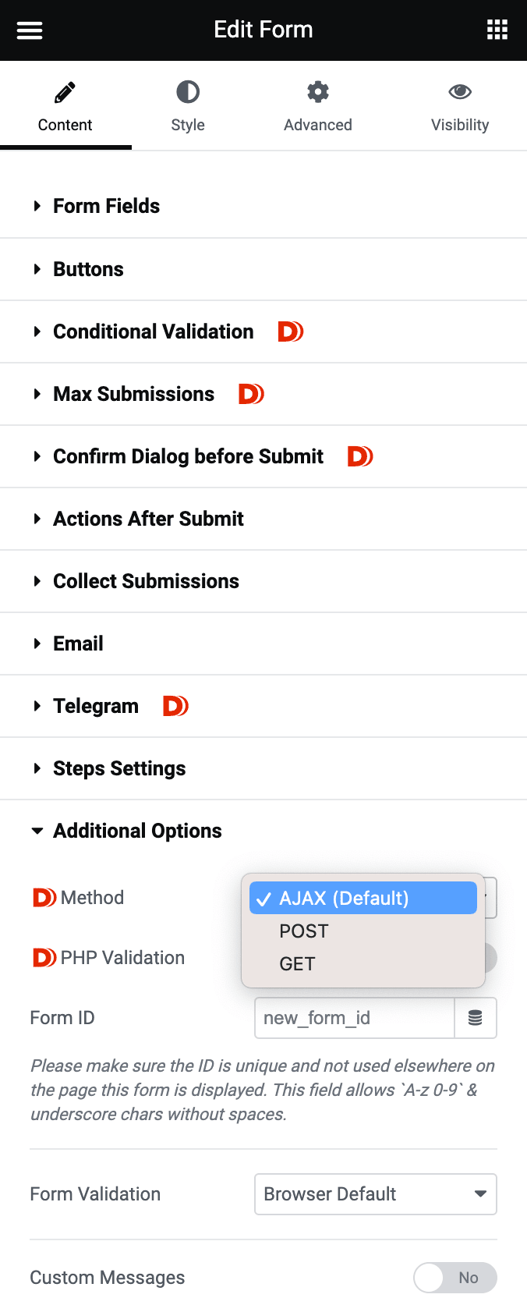Collapse the Additional Options section
The width and height of the screenshot is (527, 1312).
(137, 831)
